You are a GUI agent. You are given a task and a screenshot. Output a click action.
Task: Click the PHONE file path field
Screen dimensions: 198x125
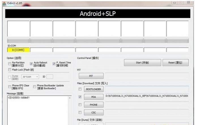point(147,105)
